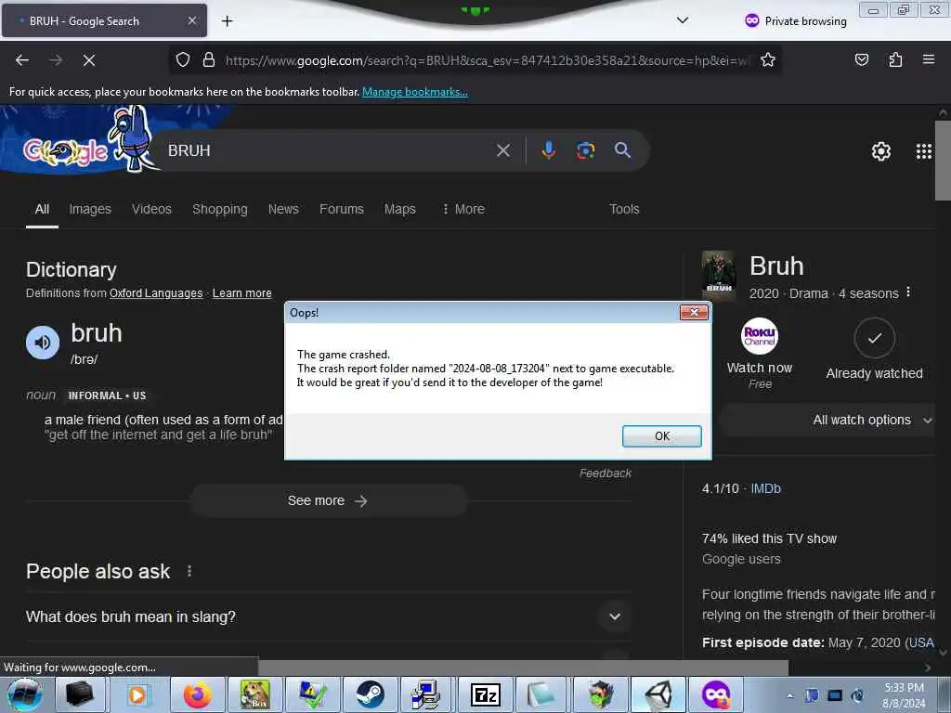Viewport: 951px width, 713px height.
Task: Close the BRUH - Google Search tab
Action: tap(191, 20)
